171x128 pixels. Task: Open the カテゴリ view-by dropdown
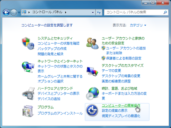pos(138,25)
